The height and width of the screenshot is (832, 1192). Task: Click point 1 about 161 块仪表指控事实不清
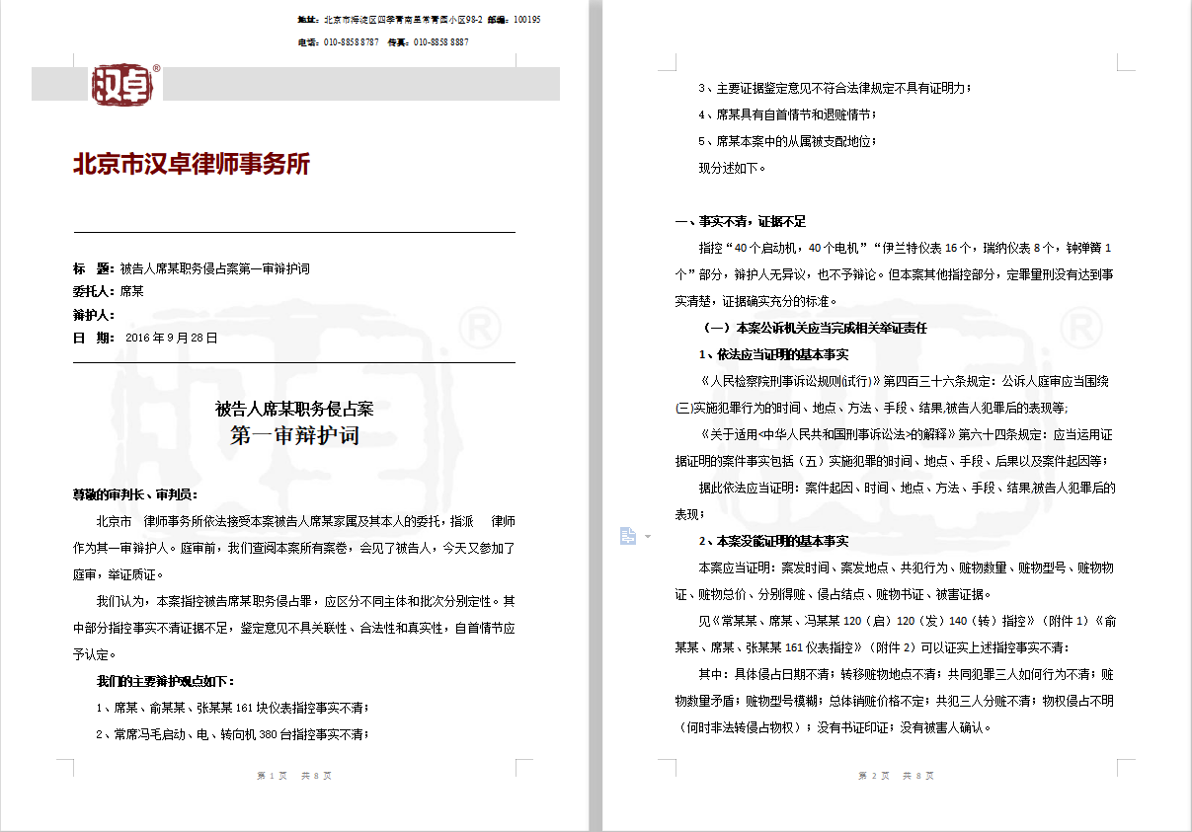pos(232,708)
